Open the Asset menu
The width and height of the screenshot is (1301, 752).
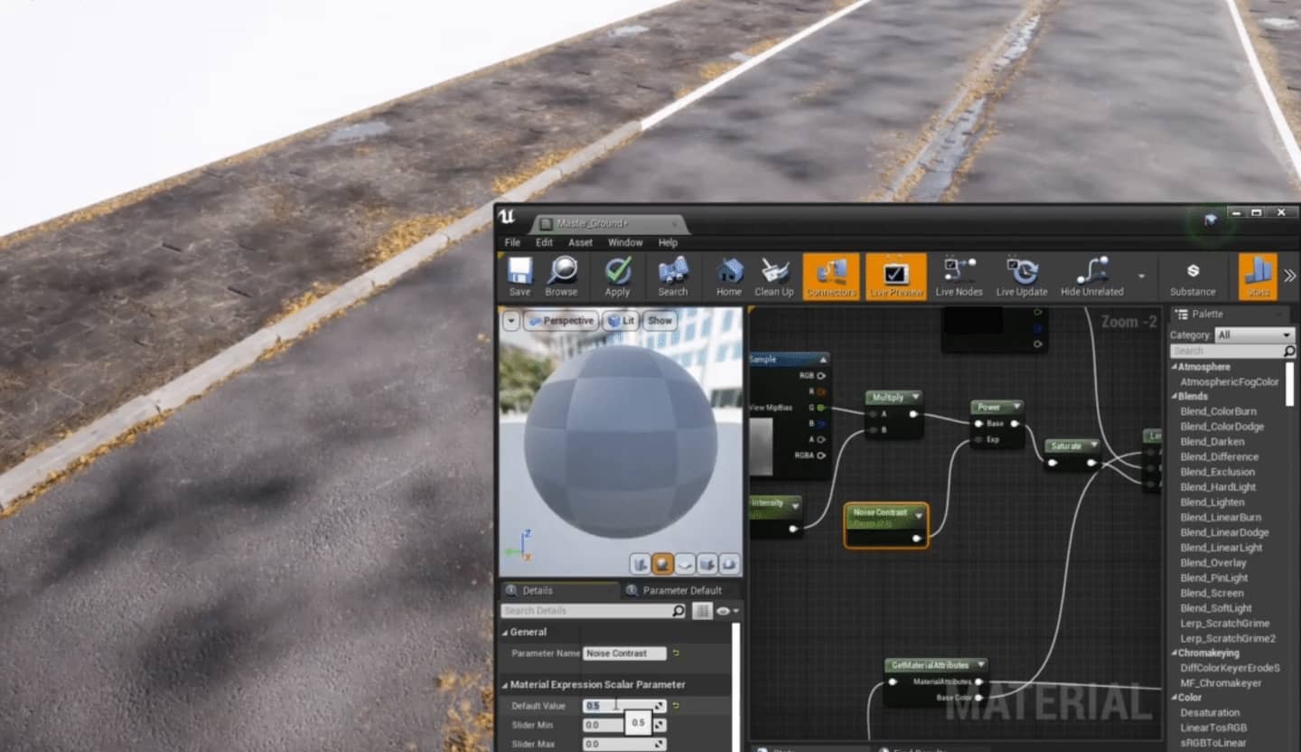click(580, 242)
